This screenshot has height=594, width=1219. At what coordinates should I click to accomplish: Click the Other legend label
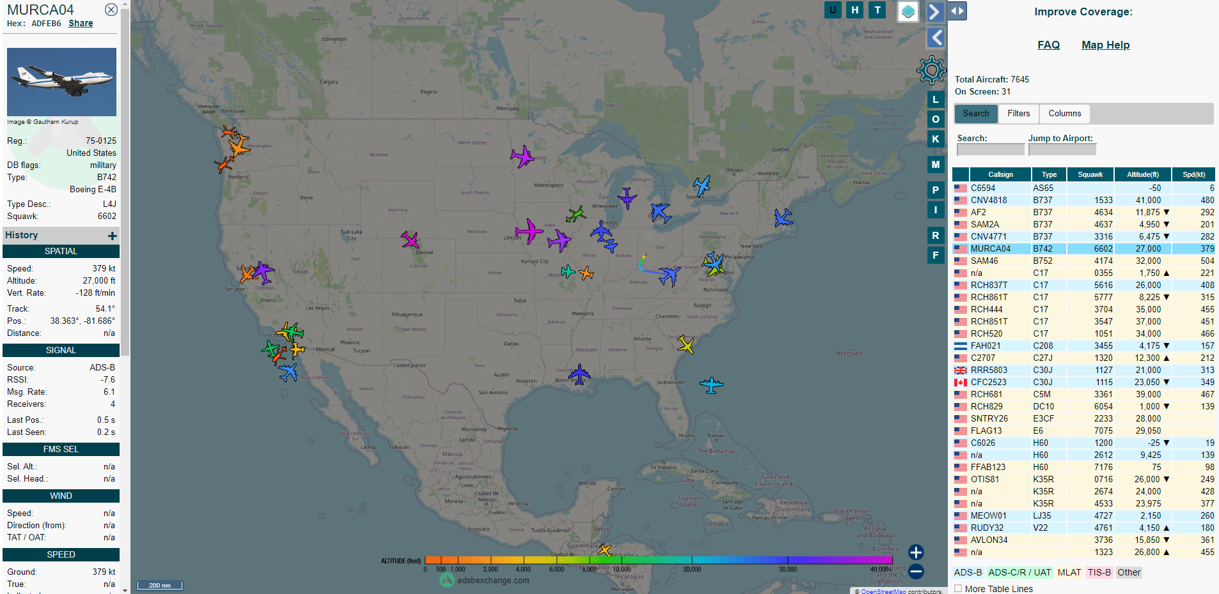(x=1128, y=572)
